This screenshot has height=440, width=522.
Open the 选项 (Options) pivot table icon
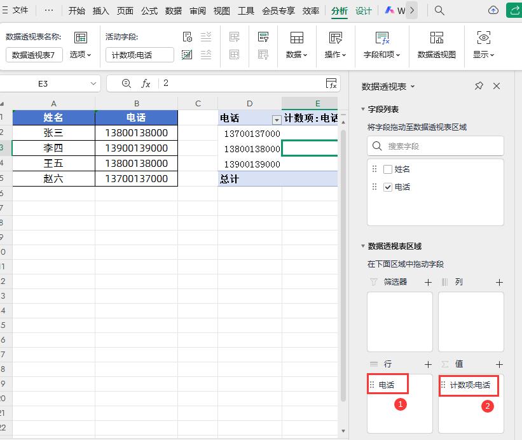point(81,38)
